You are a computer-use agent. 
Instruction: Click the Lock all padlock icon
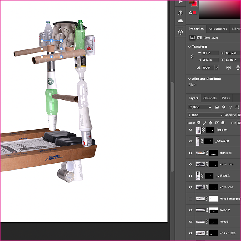pos(223,123)
